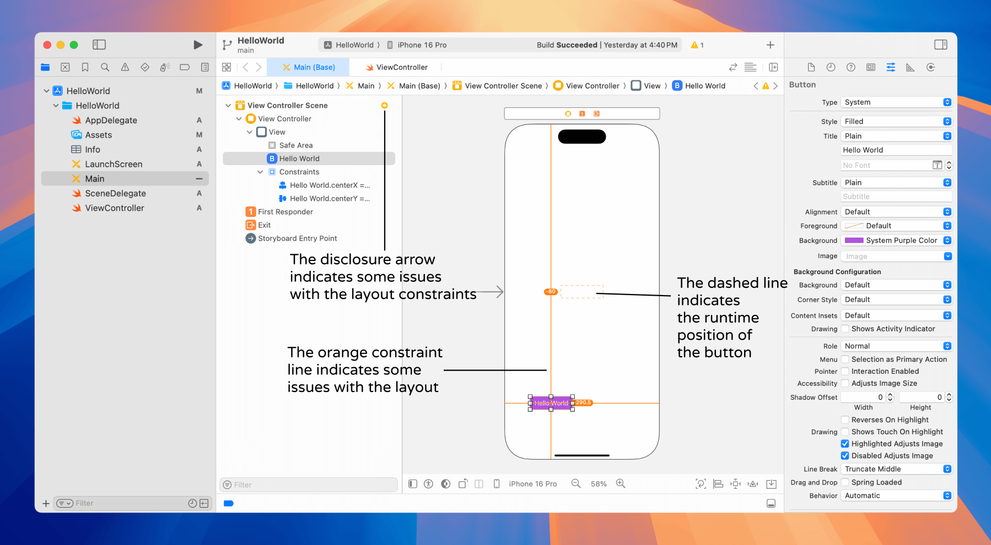Open the report navigator icon
The height and width of the screenshot is (545, 991).
(x=204, y=67)
